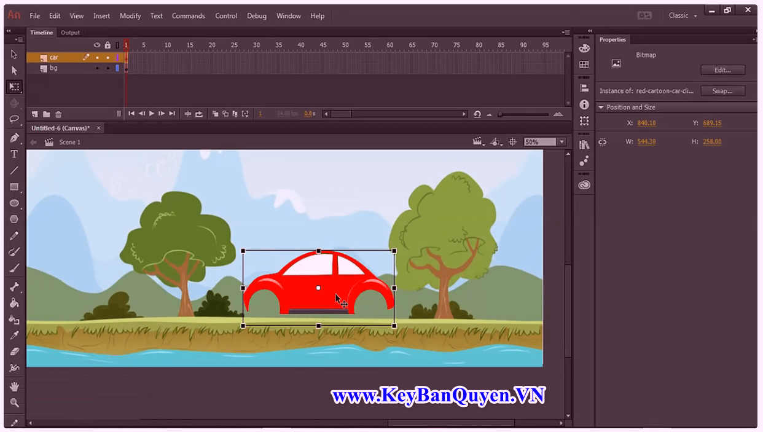Image resolution: width=763 pixels, height=432 pixels.
Task: Click Edit to modify the Bitmap
Action: 722,69
